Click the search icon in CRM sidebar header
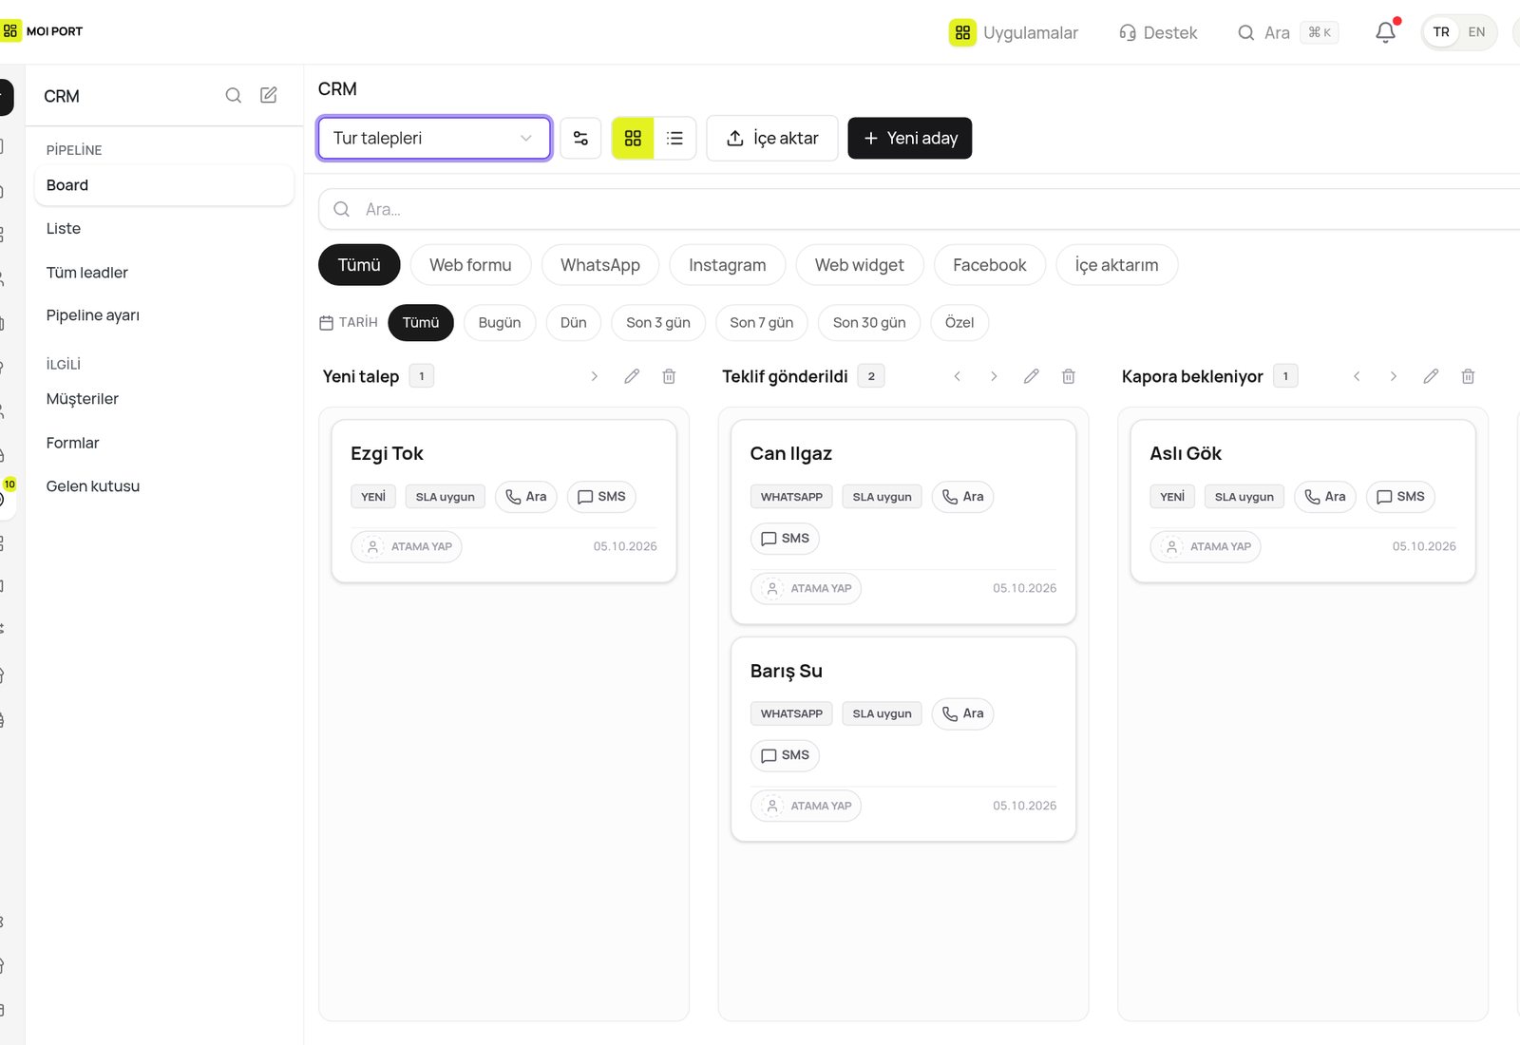 click(233, 95)
